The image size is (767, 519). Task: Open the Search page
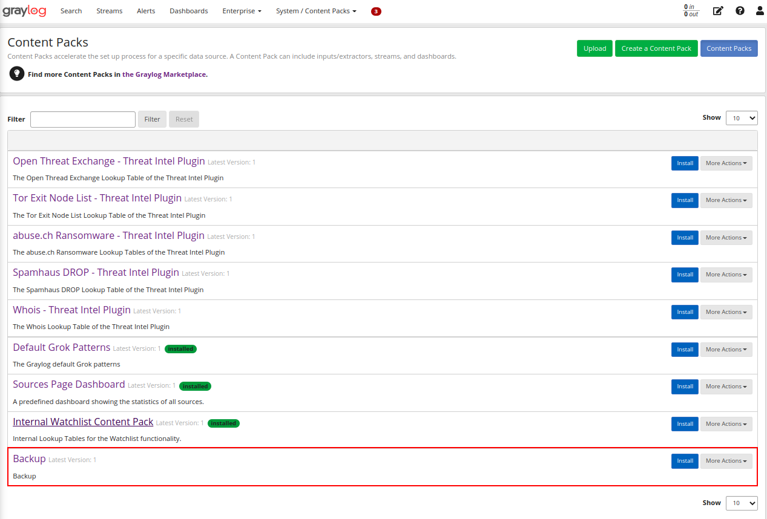click(x=71, y=11)
